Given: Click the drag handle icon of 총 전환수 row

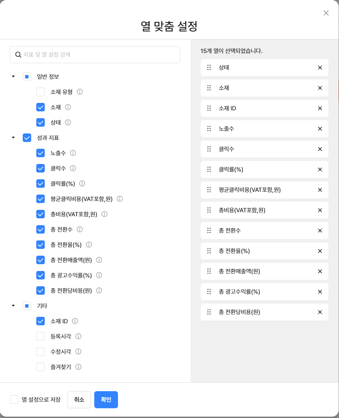Looking at the screenshot, I should [209, 231].
